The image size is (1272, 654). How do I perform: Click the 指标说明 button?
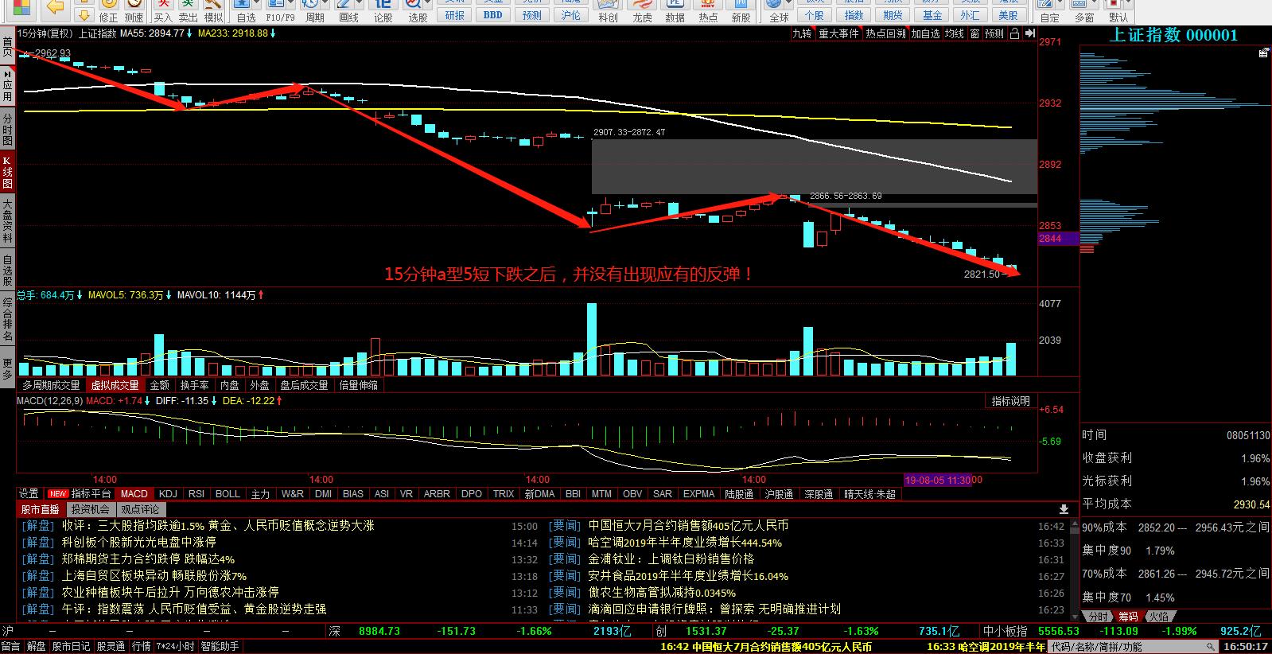click(1010, 401)
